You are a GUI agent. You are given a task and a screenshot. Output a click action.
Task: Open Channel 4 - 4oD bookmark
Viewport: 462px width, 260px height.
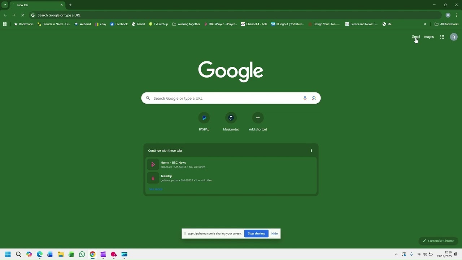tap(254, 24)
